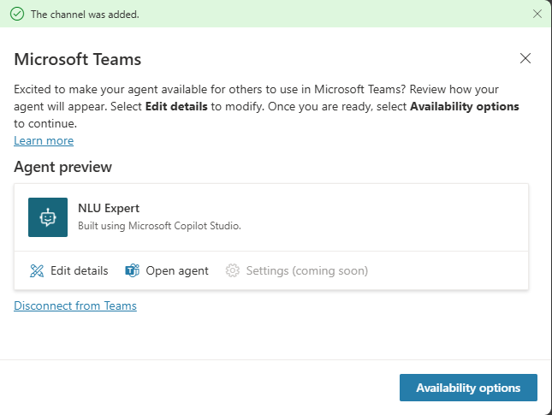Choose the Open agent label

[x=177, y=270]
